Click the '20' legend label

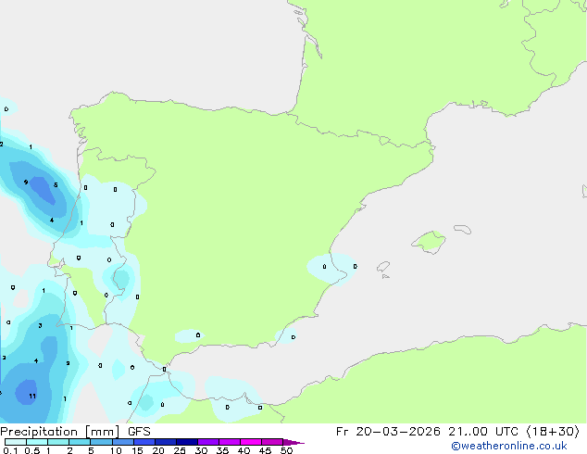(158, 450)
